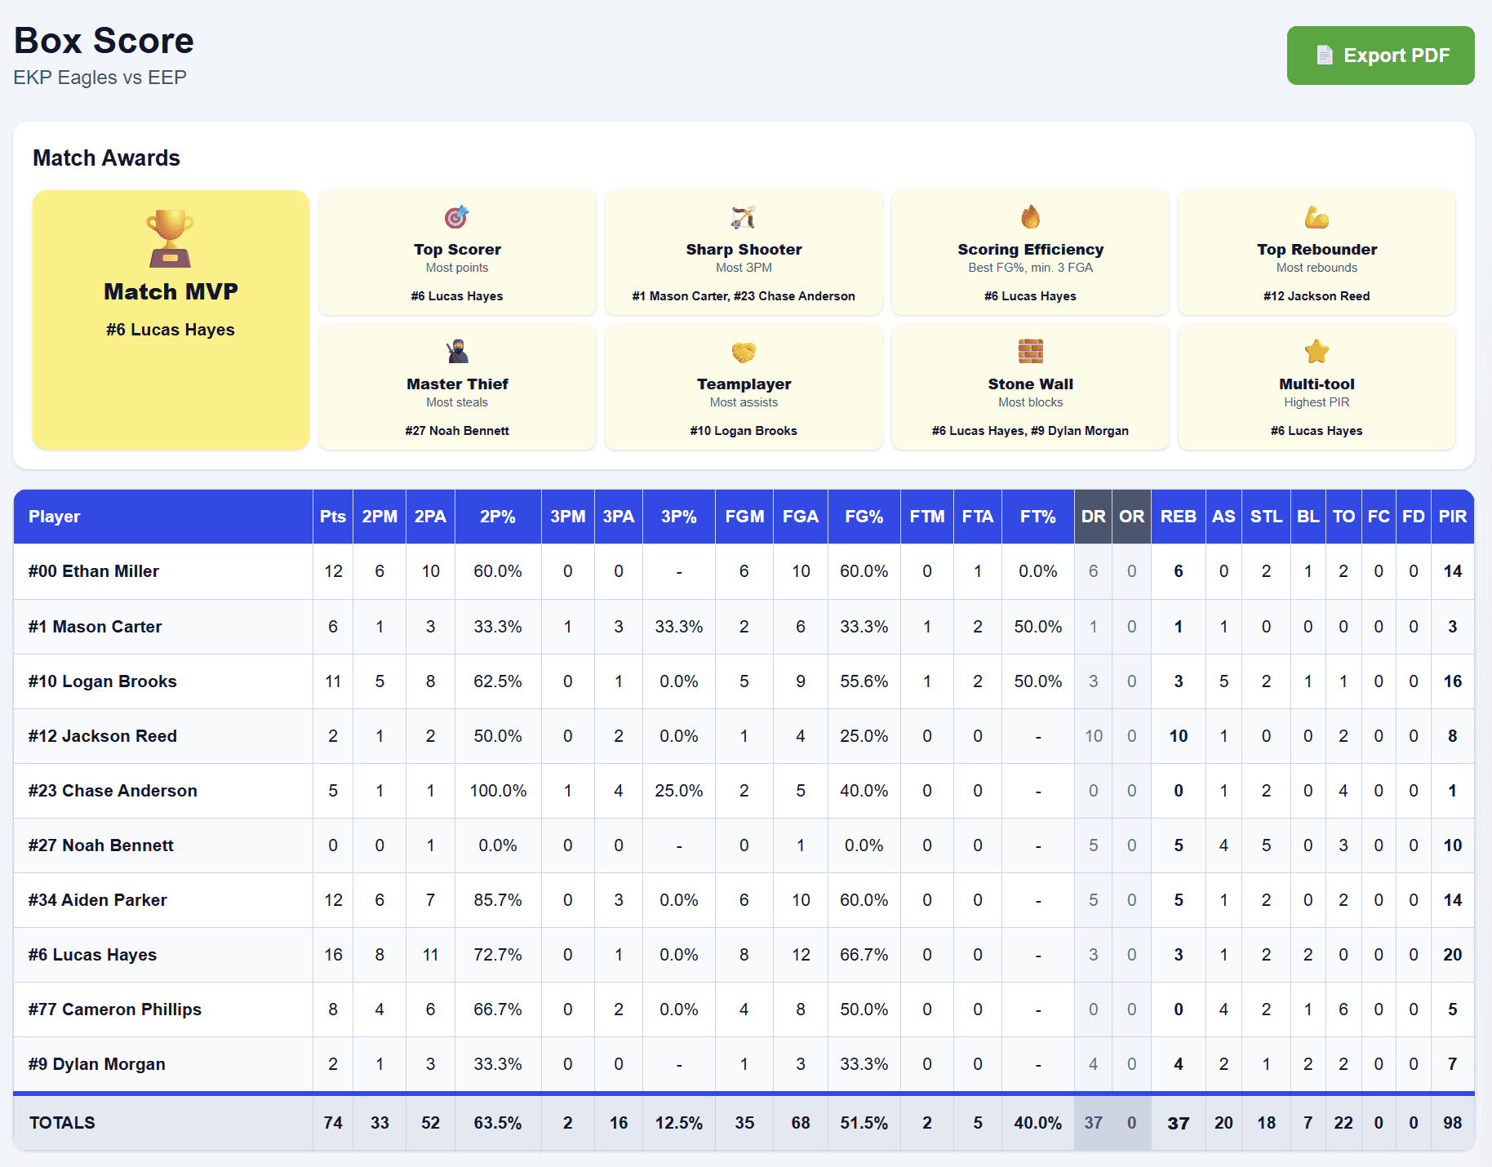Click the AS column header

pos(1223,517)
